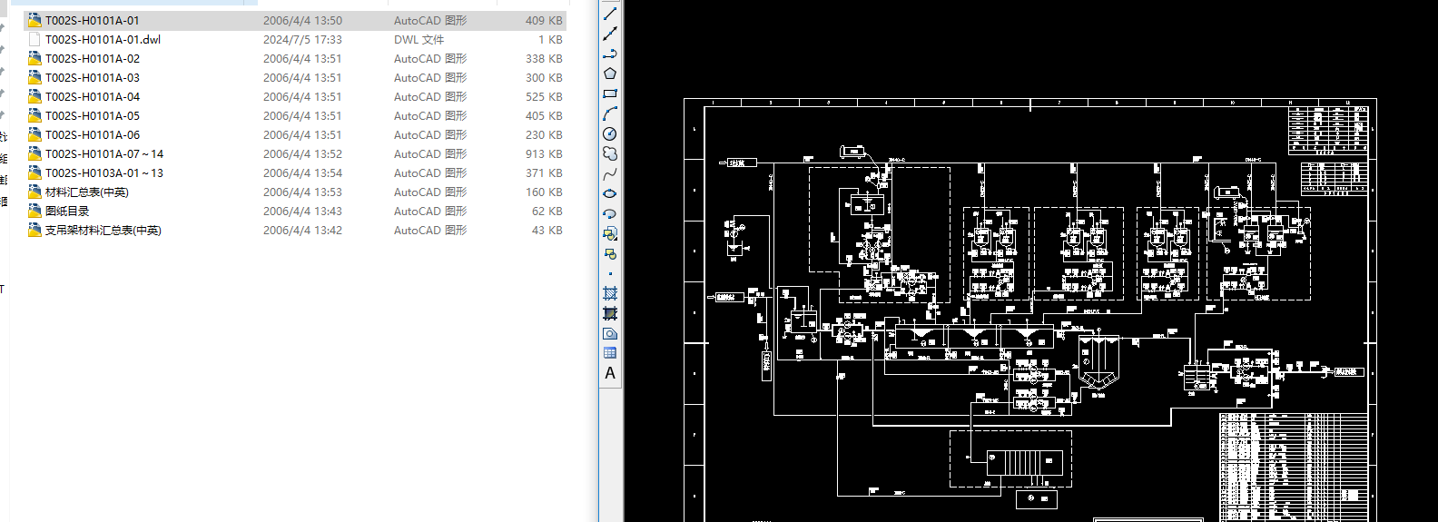Click the date 2024/7/5 17:33

pos(302,39)
